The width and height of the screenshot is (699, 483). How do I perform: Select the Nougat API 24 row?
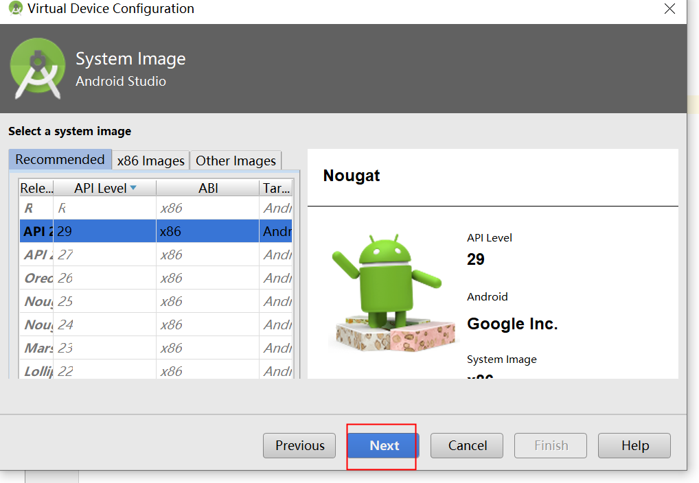click(156, 325)
